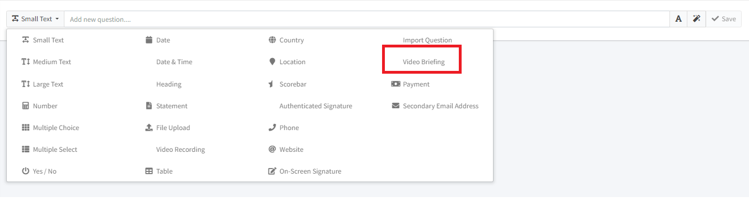The image size is (749, 211).
Task: Select the Phone handset icon
Action: tap(272, 127)
